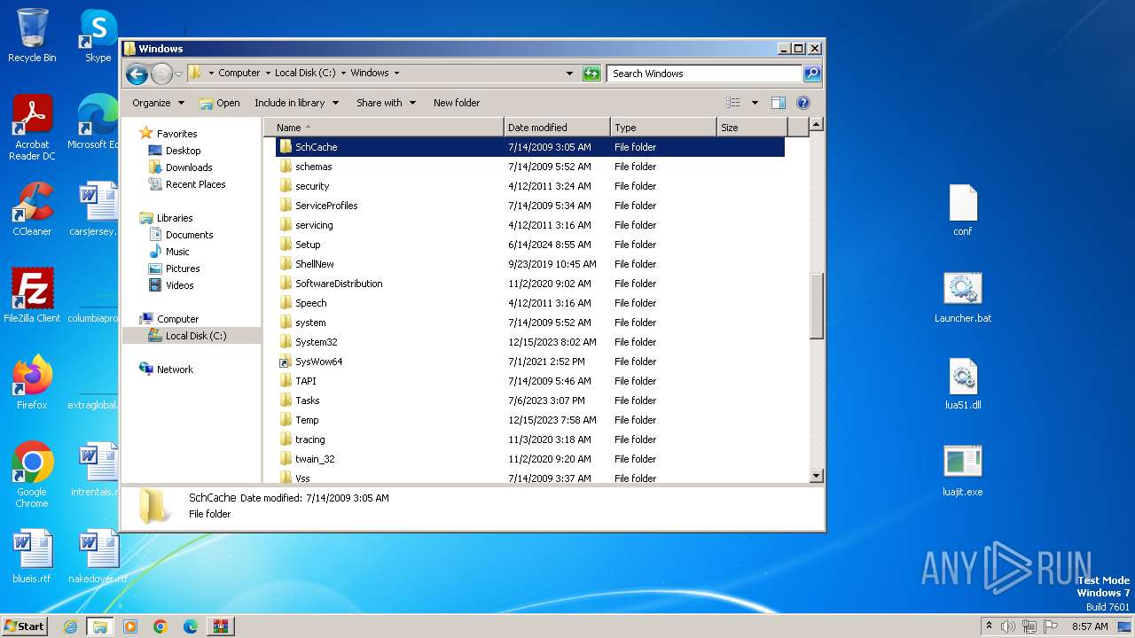Select the SysWow64 folder
Image resolution: width=1135 pixels, height=638 pixels.
coord(529,362)
